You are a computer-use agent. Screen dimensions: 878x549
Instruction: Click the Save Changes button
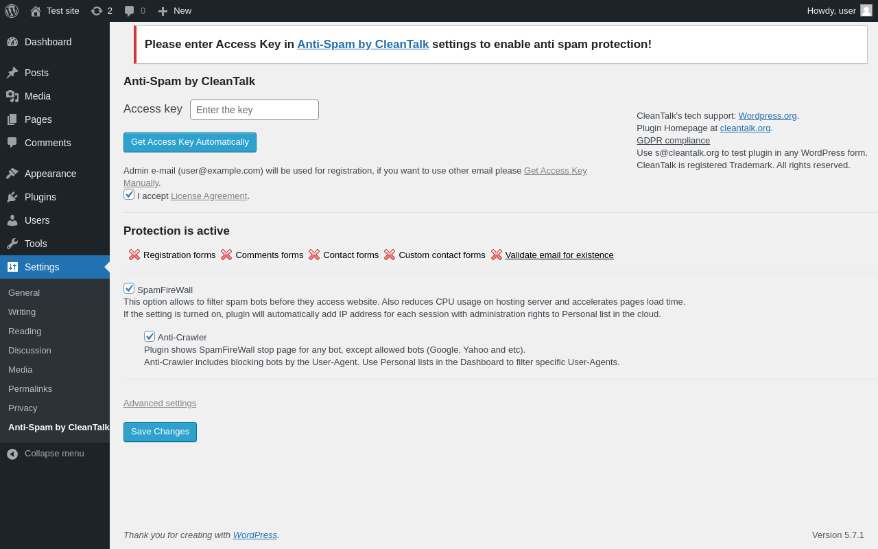(160, 432)
